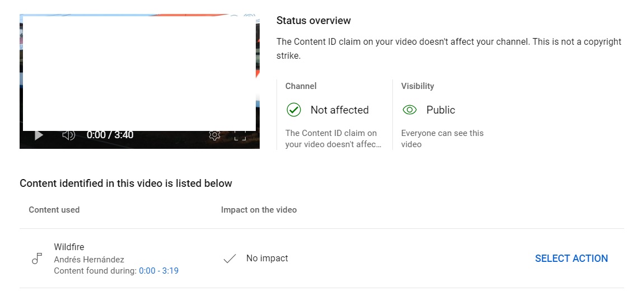Click the Status overview heading
The width and height of the screenshot is (642, 296).
(313, 21)
